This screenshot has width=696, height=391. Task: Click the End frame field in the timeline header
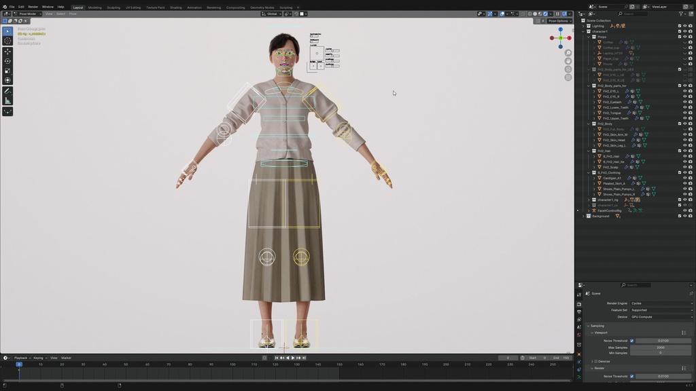(561, 357)
